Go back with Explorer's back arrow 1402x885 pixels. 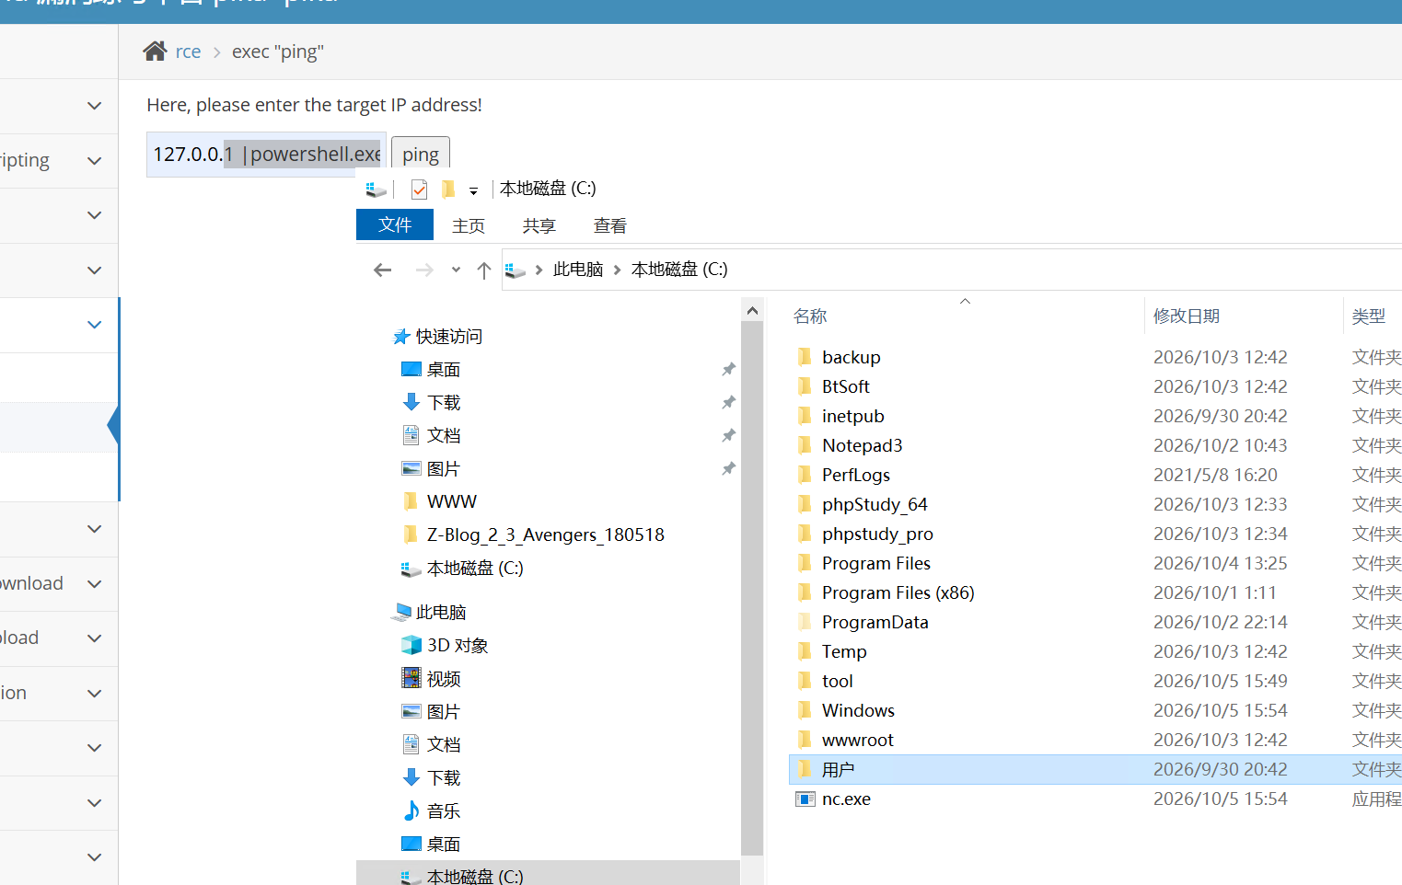click(383, 270)
